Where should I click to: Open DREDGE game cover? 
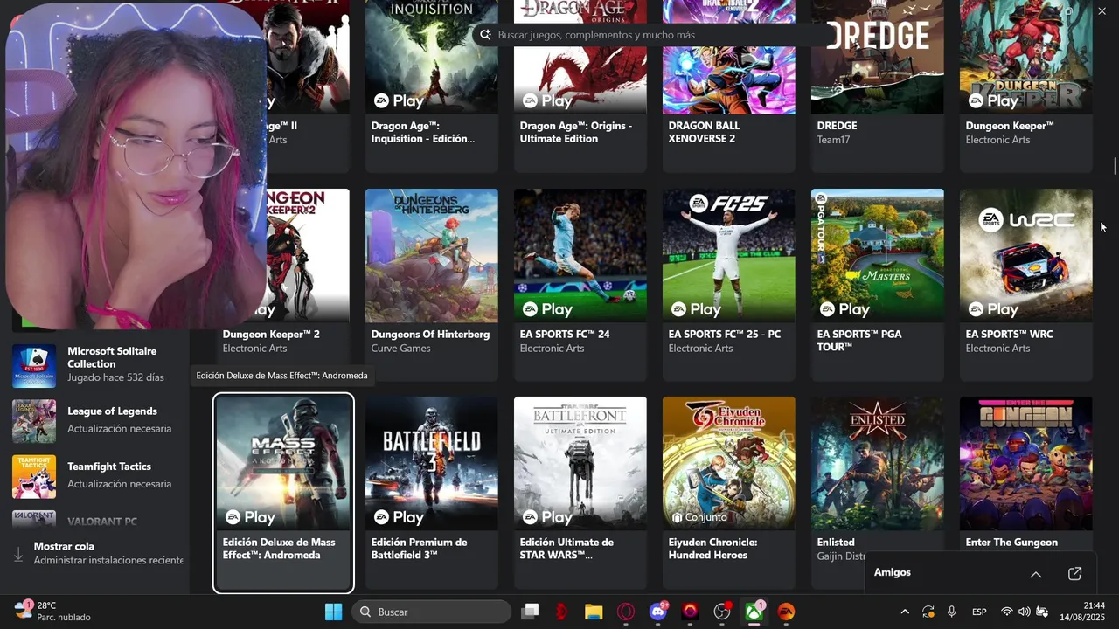click(x=878, y=57)
